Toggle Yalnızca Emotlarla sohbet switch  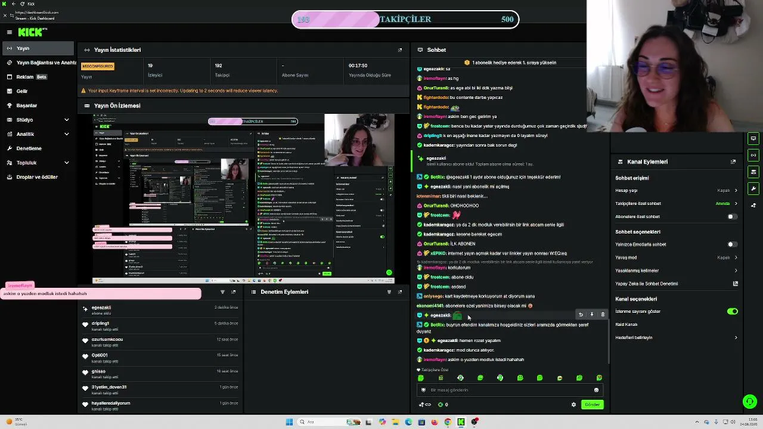tap(733, 244)
